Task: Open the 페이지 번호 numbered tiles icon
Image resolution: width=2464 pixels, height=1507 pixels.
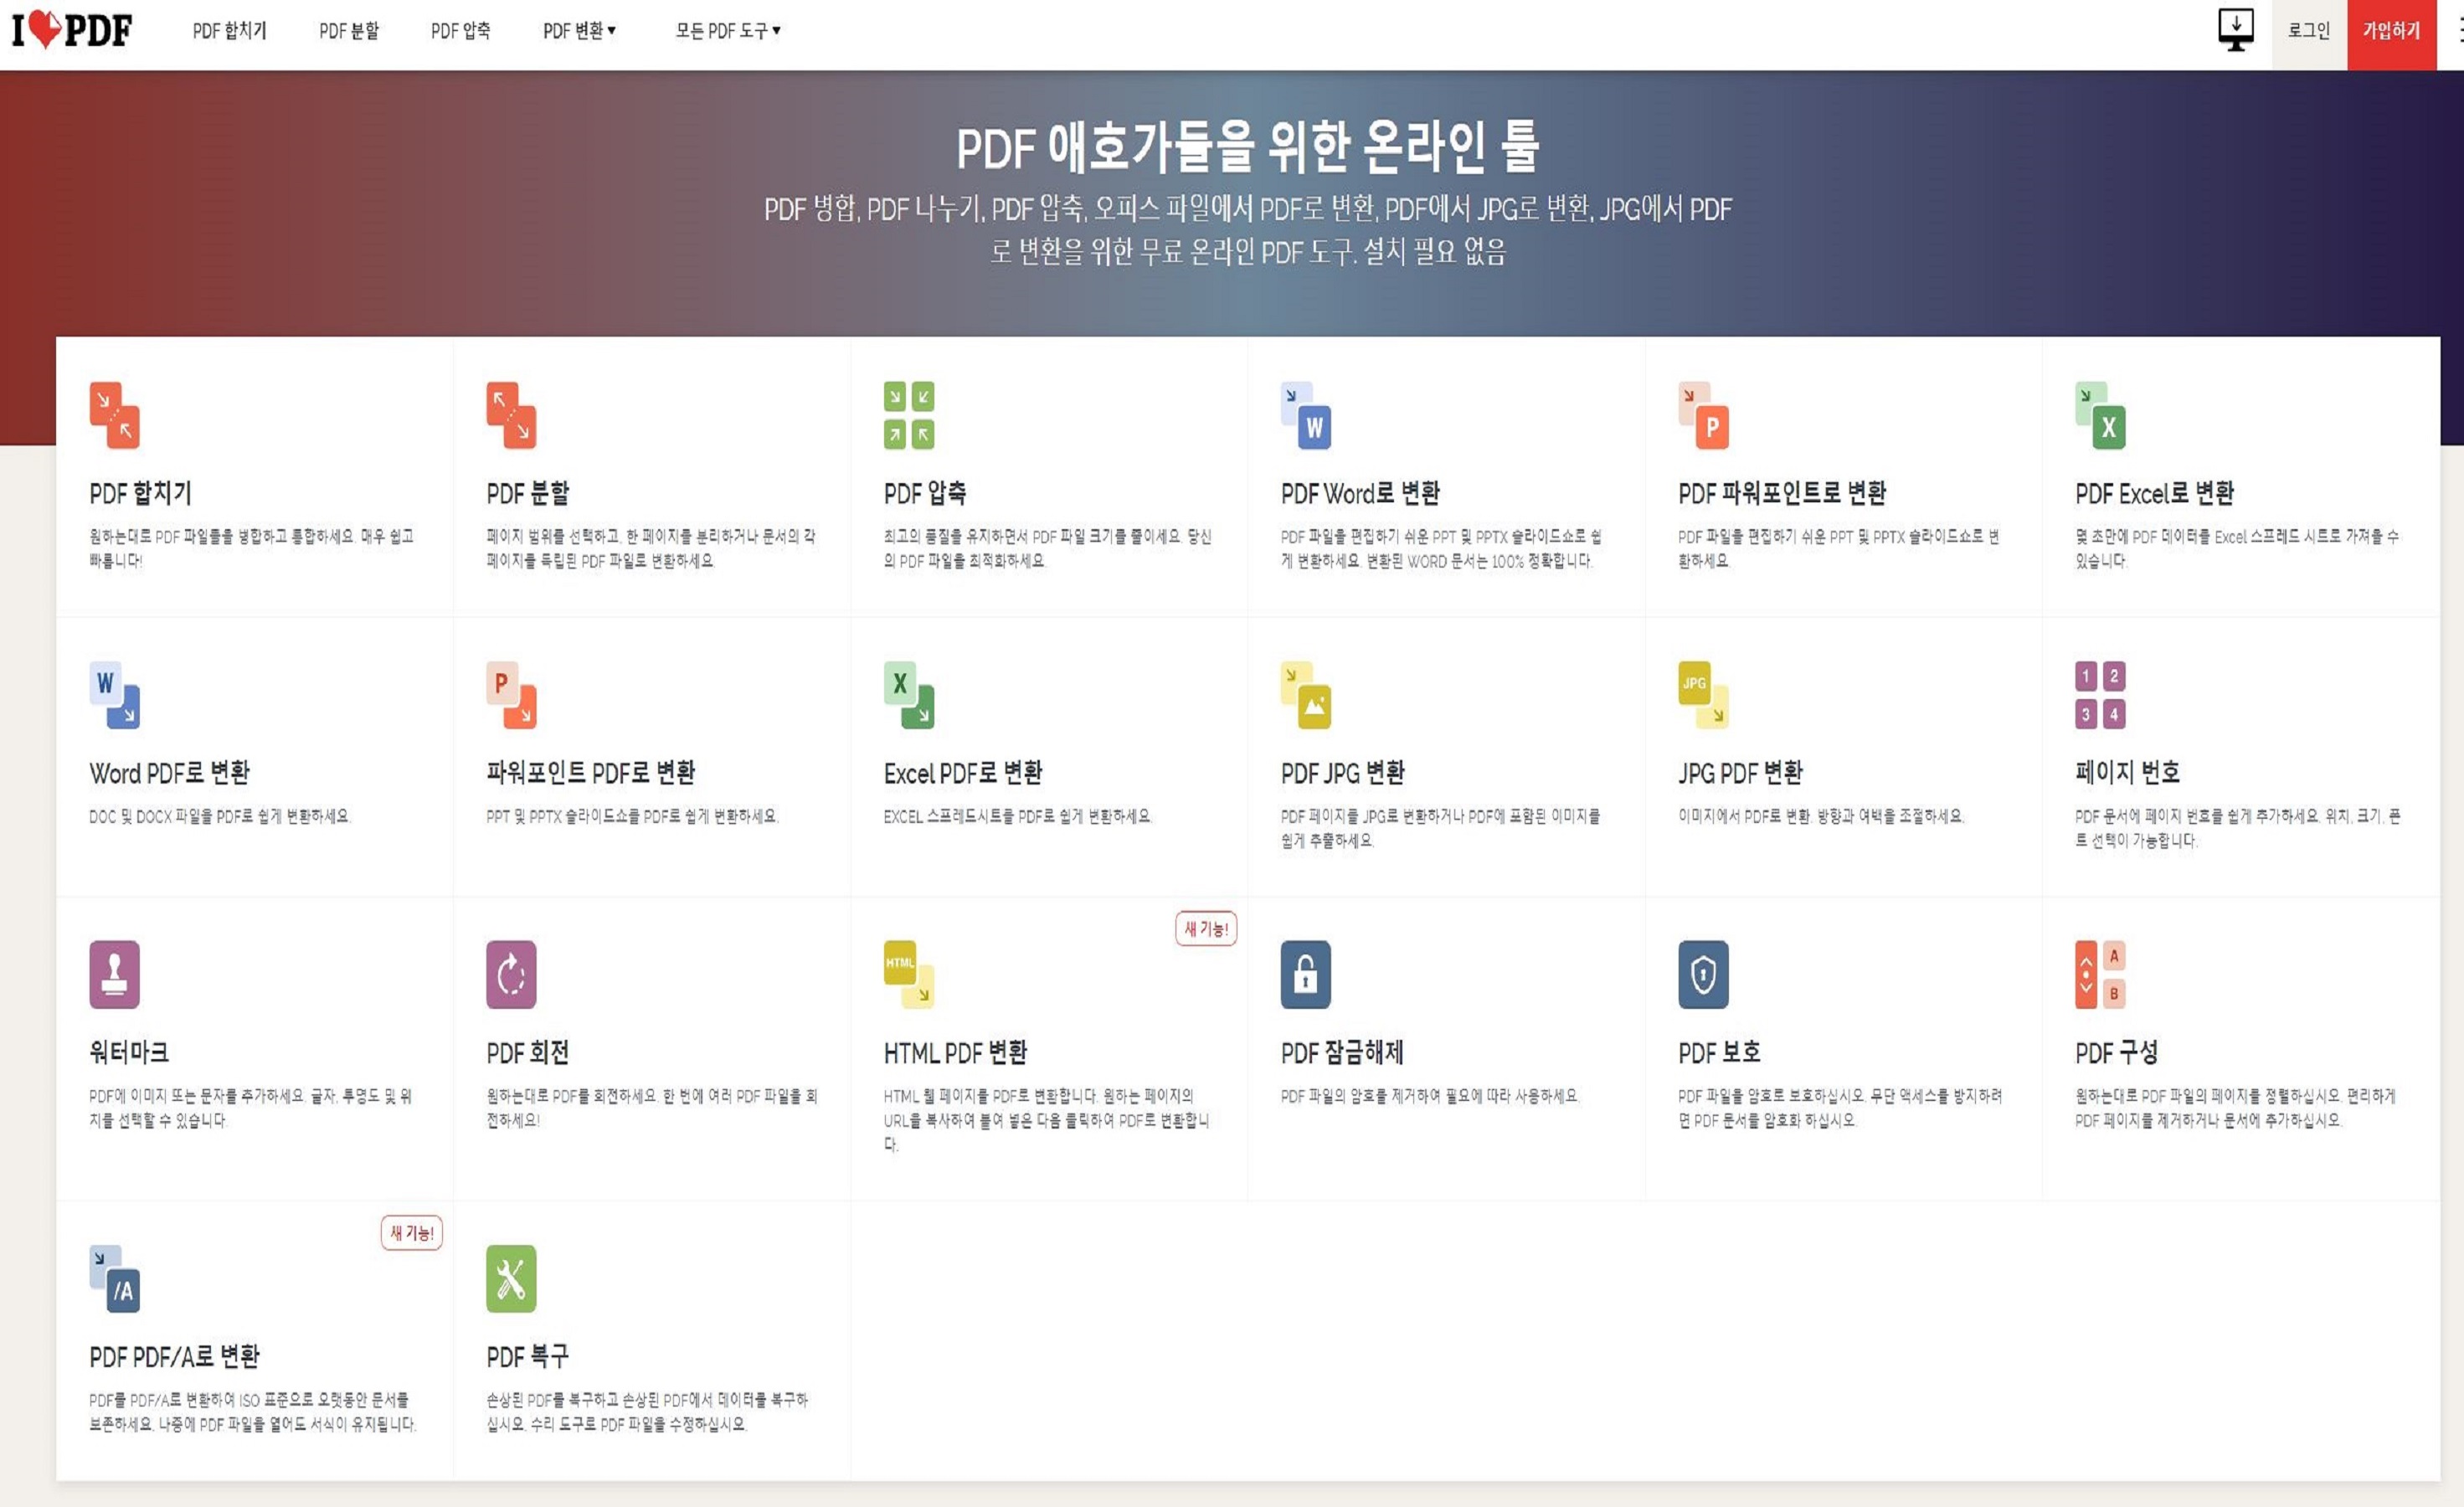Action: [x=2099, y=694]
